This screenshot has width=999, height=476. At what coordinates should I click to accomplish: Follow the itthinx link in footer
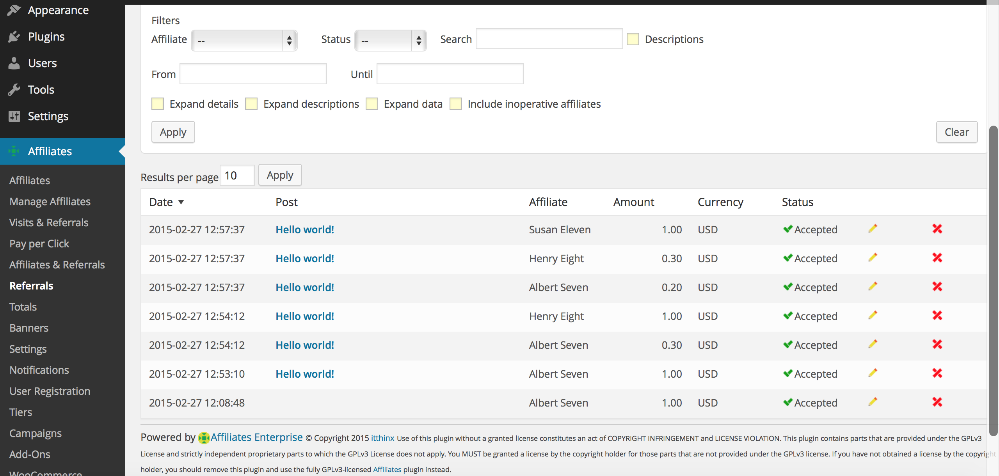tap(382, 438)
